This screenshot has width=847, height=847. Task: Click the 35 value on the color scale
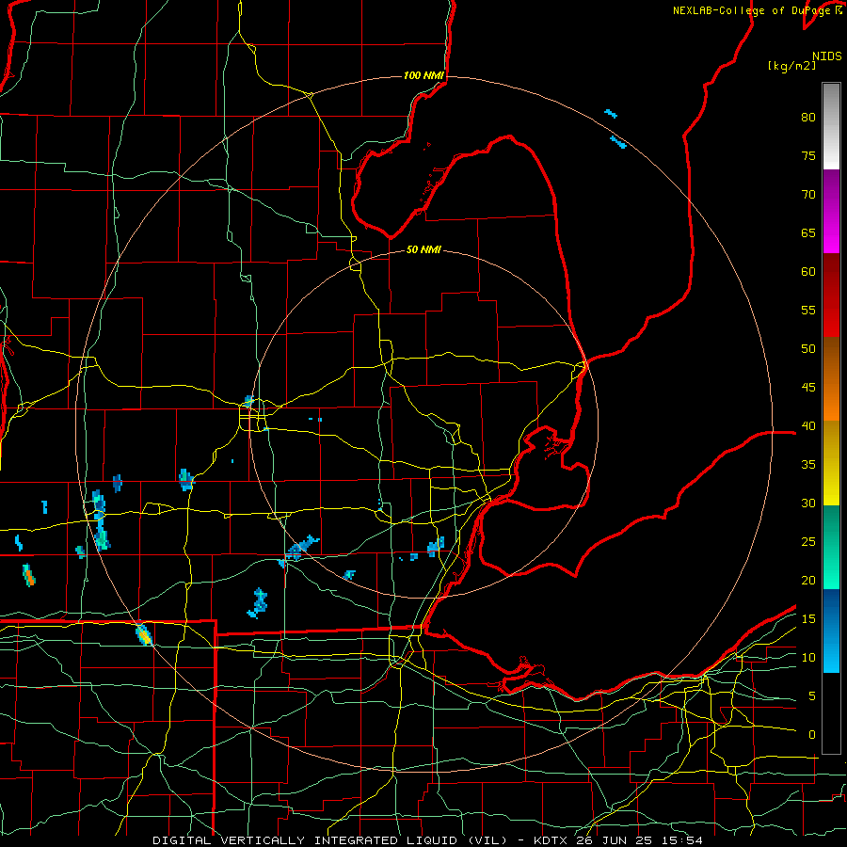click(808, 465)
